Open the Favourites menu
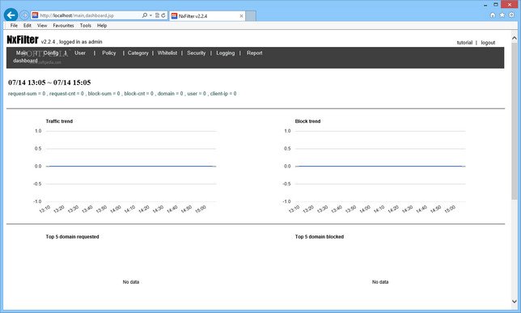521x313 pixels. click(x=63, y=26)
